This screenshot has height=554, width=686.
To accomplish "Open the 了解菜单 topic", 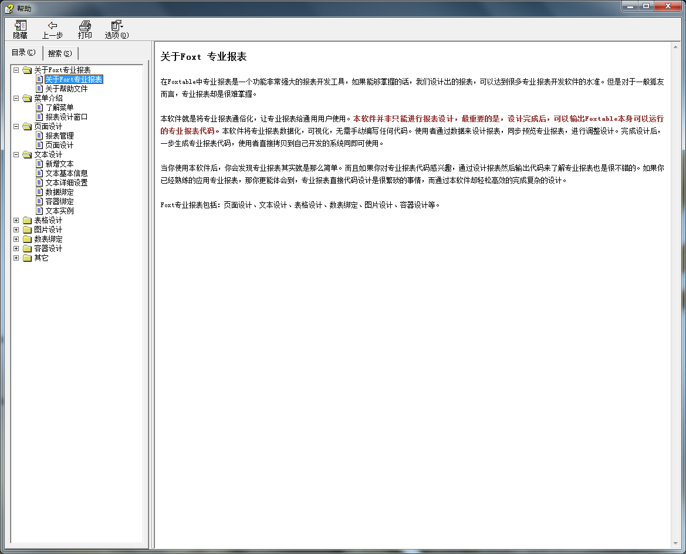I will pos(59,107).
